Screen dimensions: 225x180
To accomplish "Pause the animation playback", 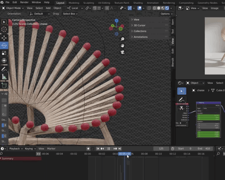I will (109, 149).
